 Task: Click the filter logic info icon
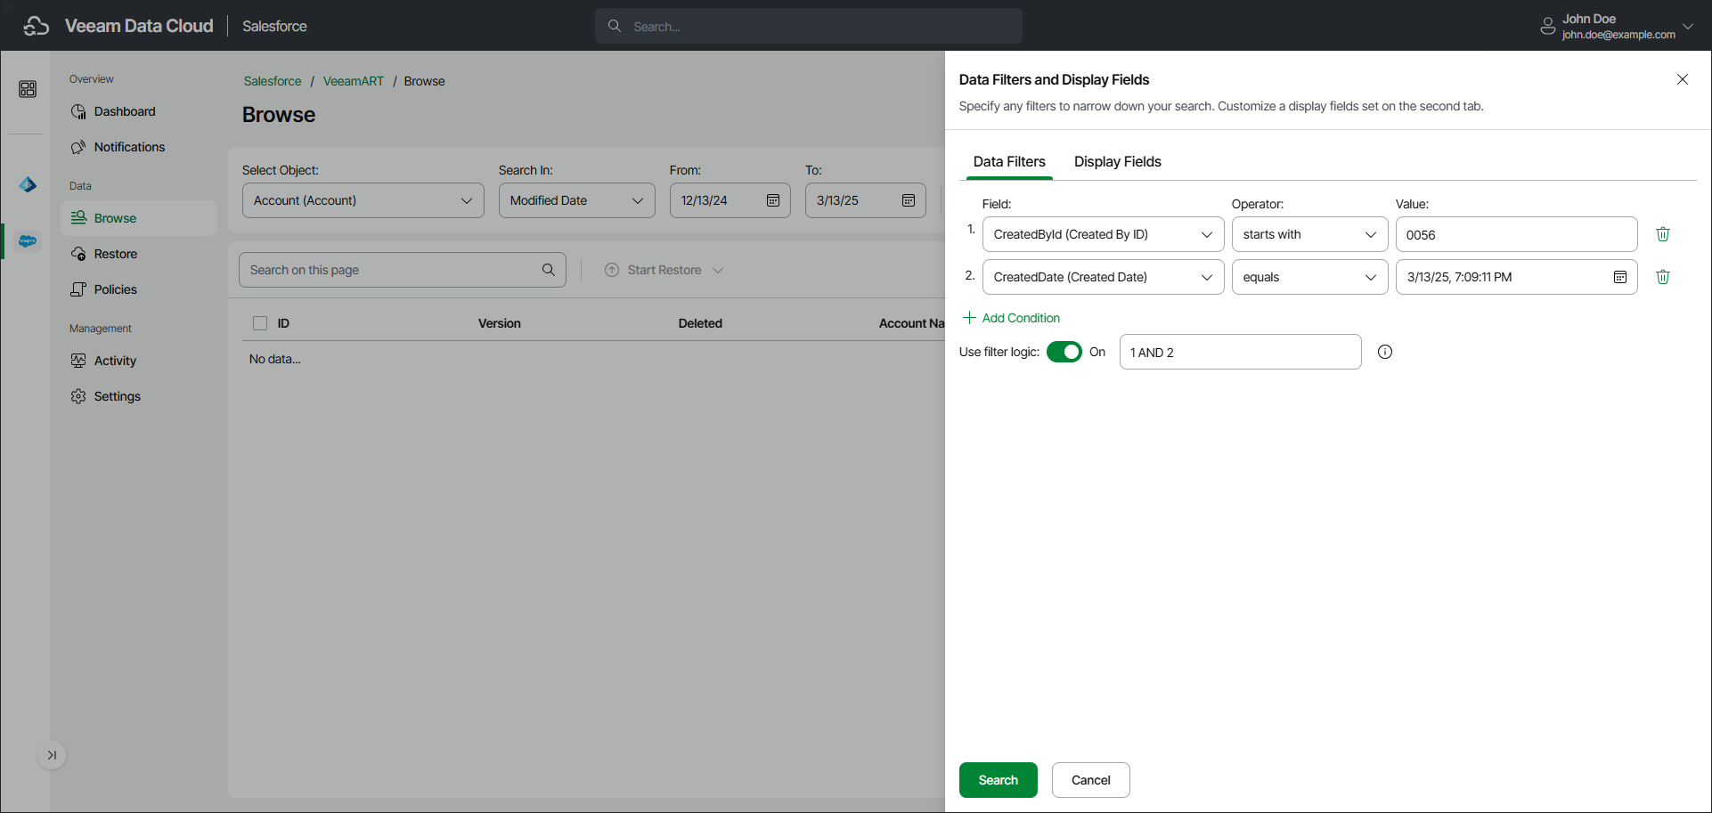coord(1385,352)
